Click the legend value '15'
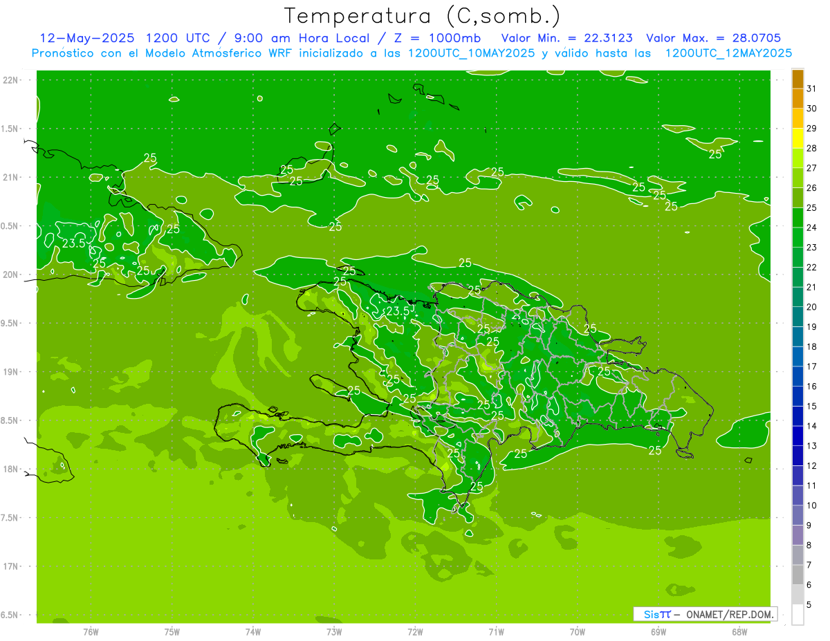This screenshot has width=830, height=641. pos(811,406)
